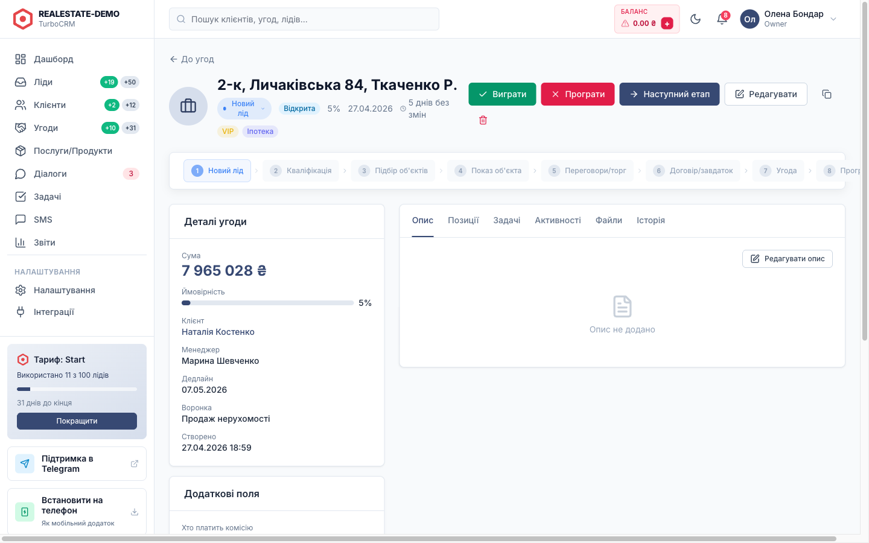The image size is (869, 543).
Task: Go to Клієнти in sidebar
Action: point(77,105)
